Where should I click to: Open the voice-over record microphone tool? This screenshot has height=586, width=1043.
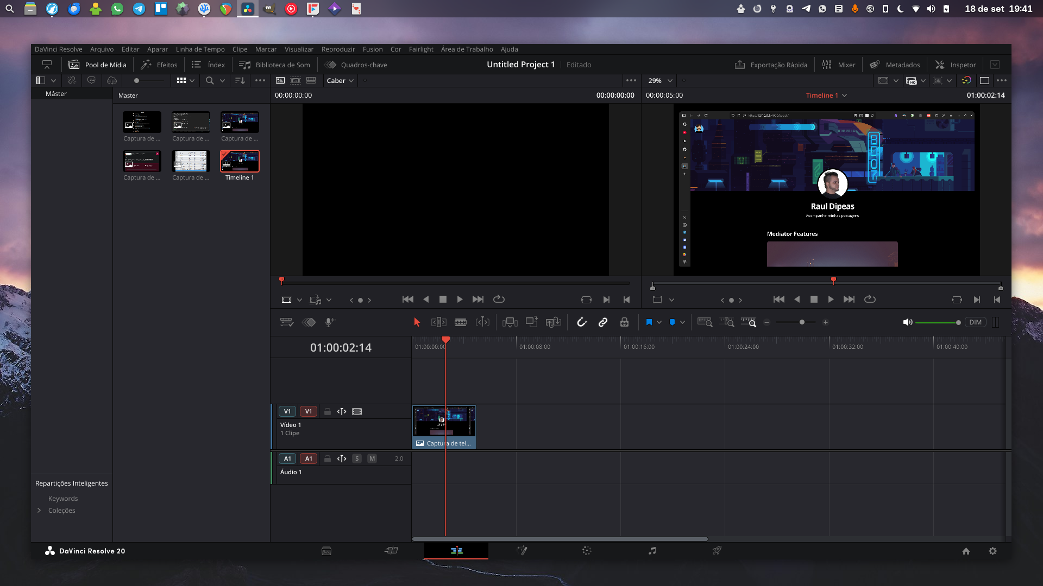pyautogui.click(x=330, y=322)
